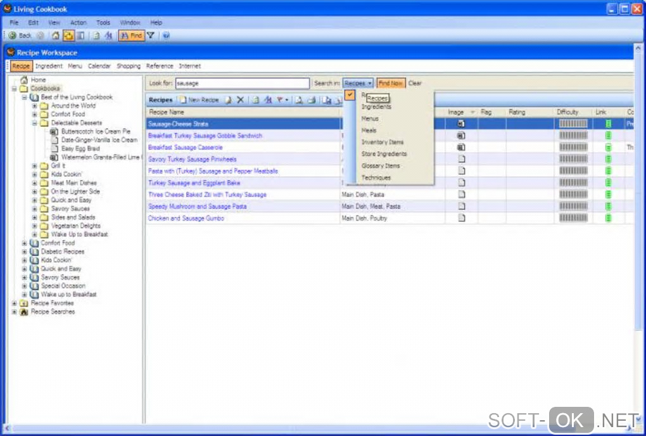Collapse the Cookbooks tree node
The image size is (646, 436).
coord(15,89)
